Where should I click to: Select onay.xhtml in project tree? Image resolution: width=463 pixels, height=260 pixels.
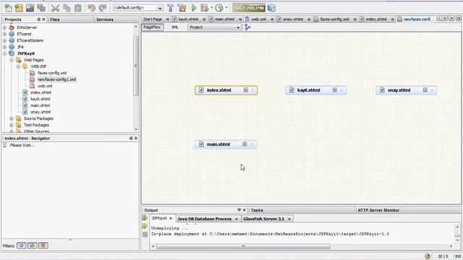pos(41,112)
